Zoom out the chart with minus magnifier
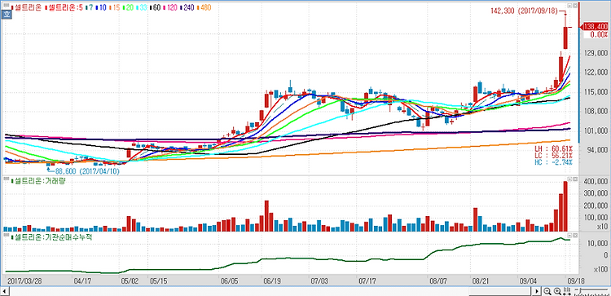 pos(547,291)
